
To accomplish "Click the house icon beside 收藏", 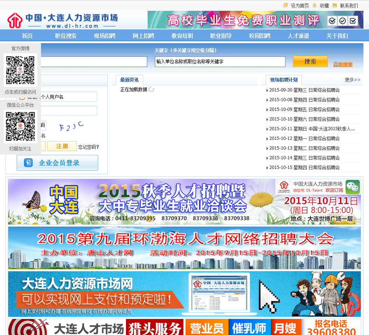I will point(315,5).
